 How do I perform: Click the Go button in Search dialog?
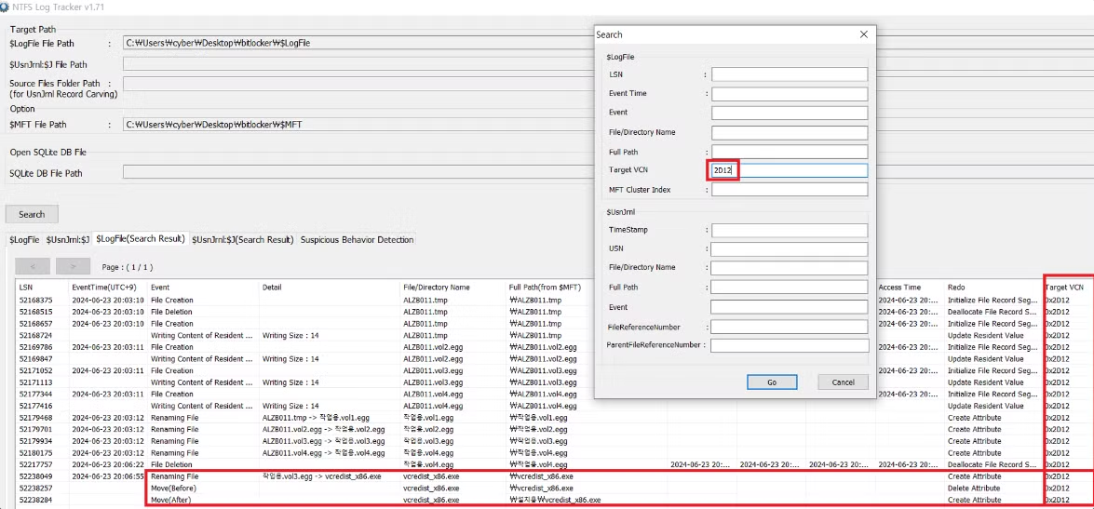point(772,382)
